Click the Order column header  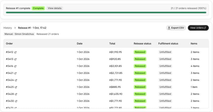[9, 43]
